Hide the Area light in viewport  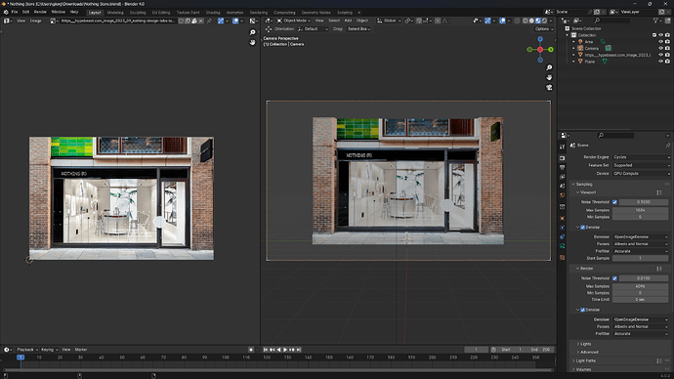[660, 42]
